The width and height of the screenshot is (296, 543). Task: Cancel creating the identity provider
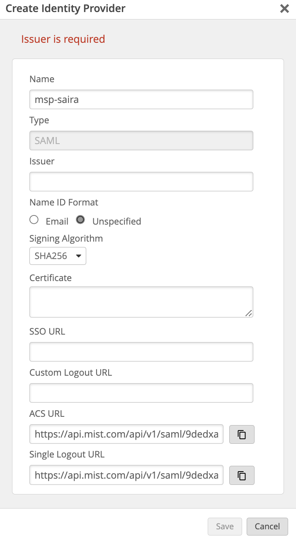(267, 526)
